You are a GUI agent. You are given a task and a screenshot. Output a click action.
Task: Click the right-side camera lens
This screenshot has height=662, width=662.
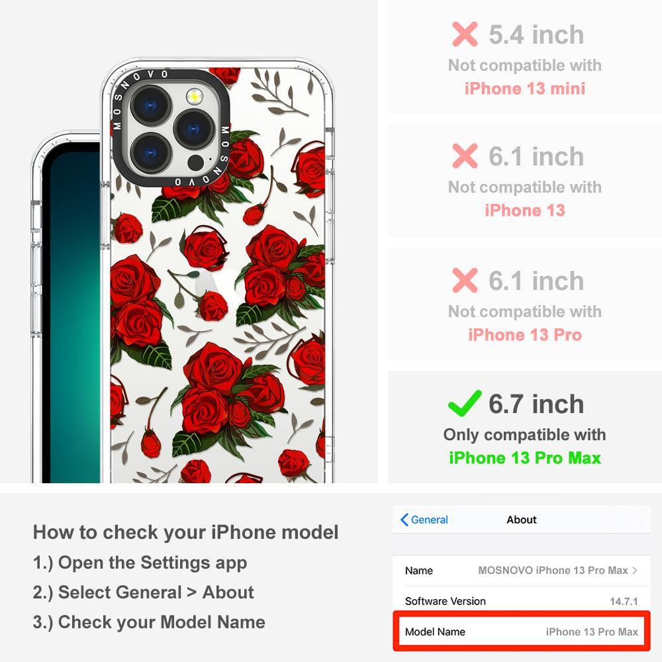point(193,129)
